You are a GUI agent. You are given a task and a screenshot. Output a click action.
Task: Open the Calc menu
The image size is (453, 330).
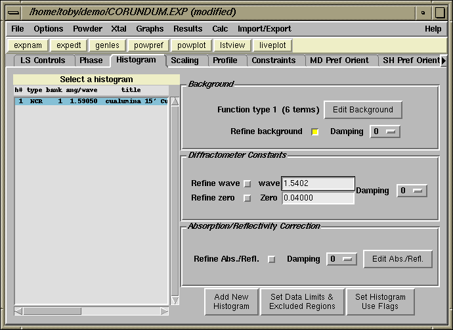click(x=220, y=29)
